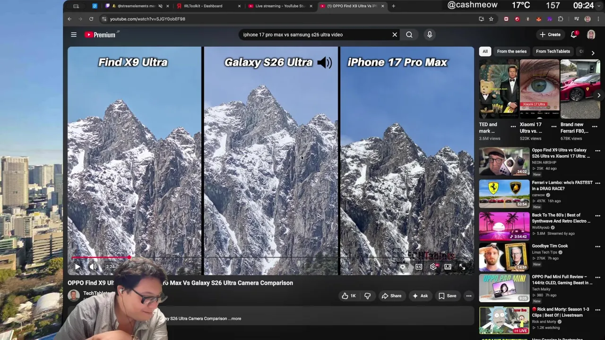Screen dimensions: 605x340
Task: Open OPPO Pad Mini Full Review video
Action: (x=504, y=289)
